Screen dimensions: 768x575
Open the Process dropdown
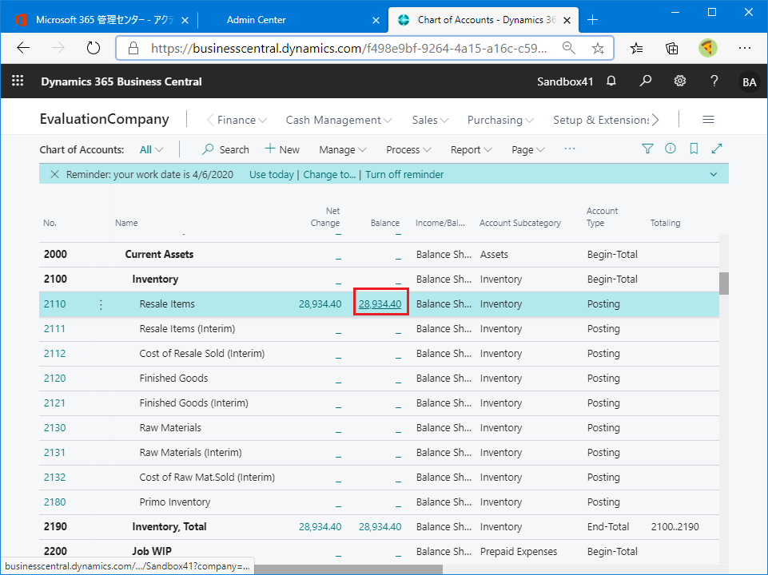click(408, 150)
